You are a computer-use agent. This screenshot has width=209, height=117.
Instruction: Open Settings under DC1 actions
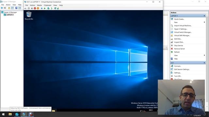click(178, 73)
